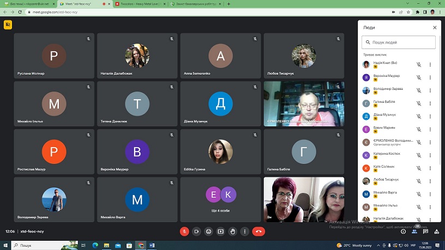Open options menu for Вероніка Маурер
The height and width of the screenshot is (250, 445).
(x=430, y=77)
